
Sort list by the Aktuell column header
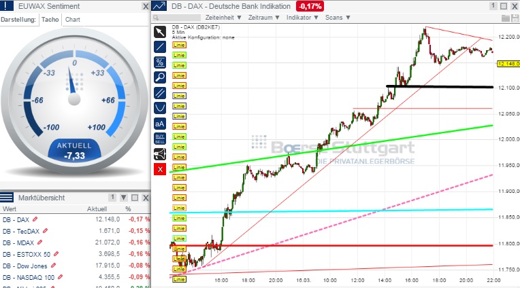97,209
